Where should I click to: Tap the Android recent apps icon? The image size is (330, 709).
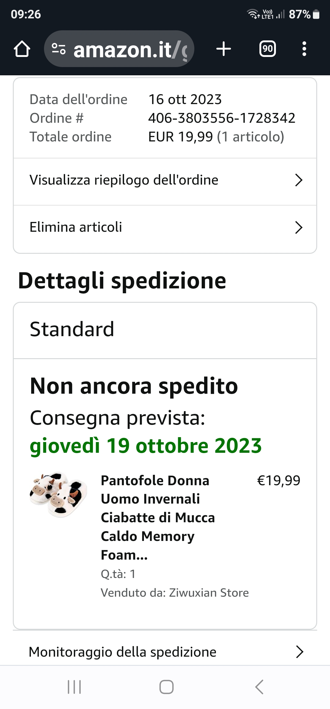[x=74, y=687]
